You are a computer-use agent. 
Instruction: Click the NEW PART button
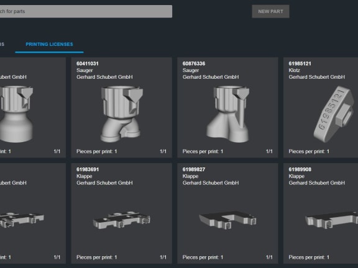point(270,11)
